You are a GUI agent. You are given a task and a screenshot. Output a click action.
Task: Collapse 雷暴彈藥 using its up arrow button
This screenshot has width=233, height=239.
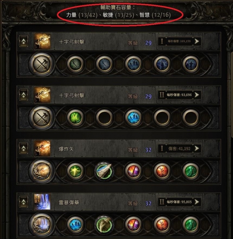tap(24, 202)
